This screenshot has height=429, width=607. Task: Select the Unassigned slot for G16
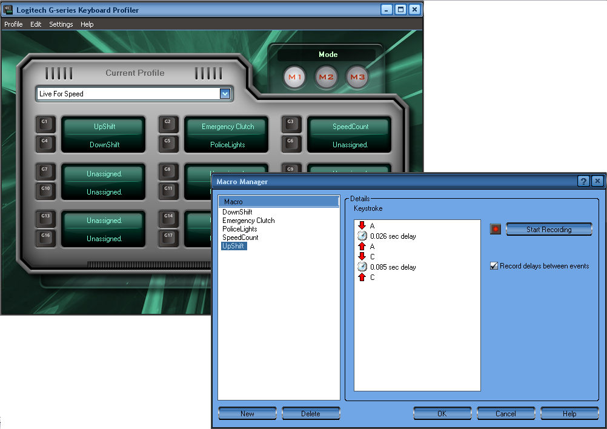coord(105,239)
